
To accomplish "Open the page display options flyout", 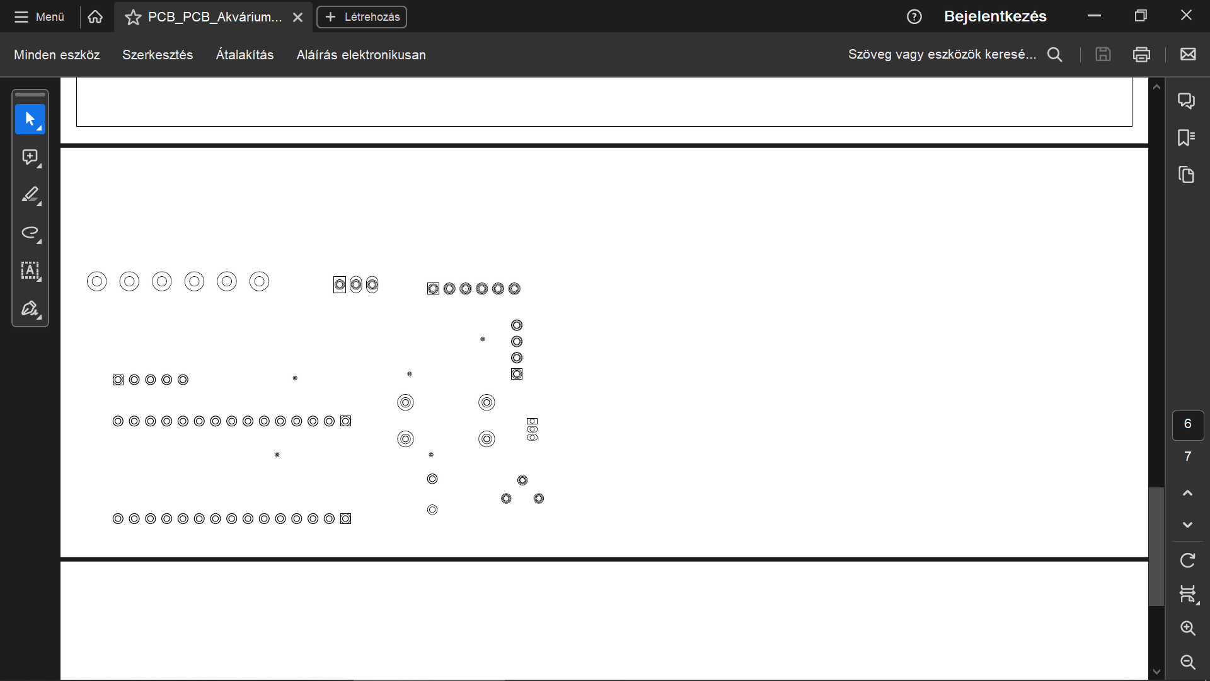I will click(x=1187, y=594).
